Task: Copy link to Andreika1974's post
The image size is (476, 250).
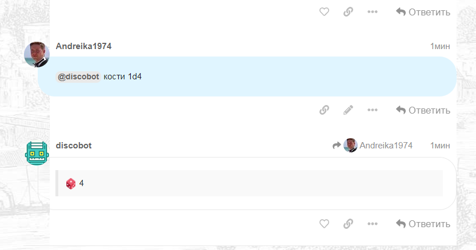Action: click(x=324, y=110)
